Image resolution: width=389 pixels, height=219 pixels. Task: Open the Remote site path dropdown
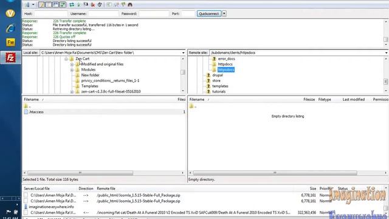click(386, 53)
